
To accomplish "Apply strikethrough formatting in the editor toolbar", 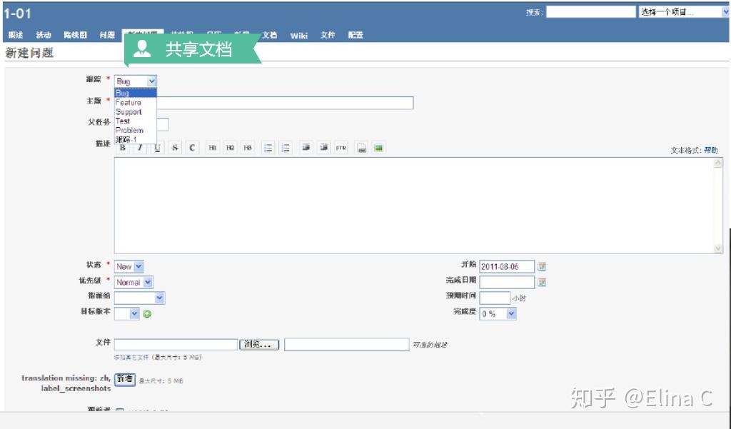I will pos(175,148).
